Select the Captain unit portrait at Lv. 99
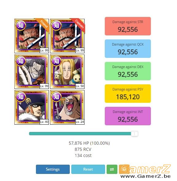177x181 pixels. tap(67, 36)
